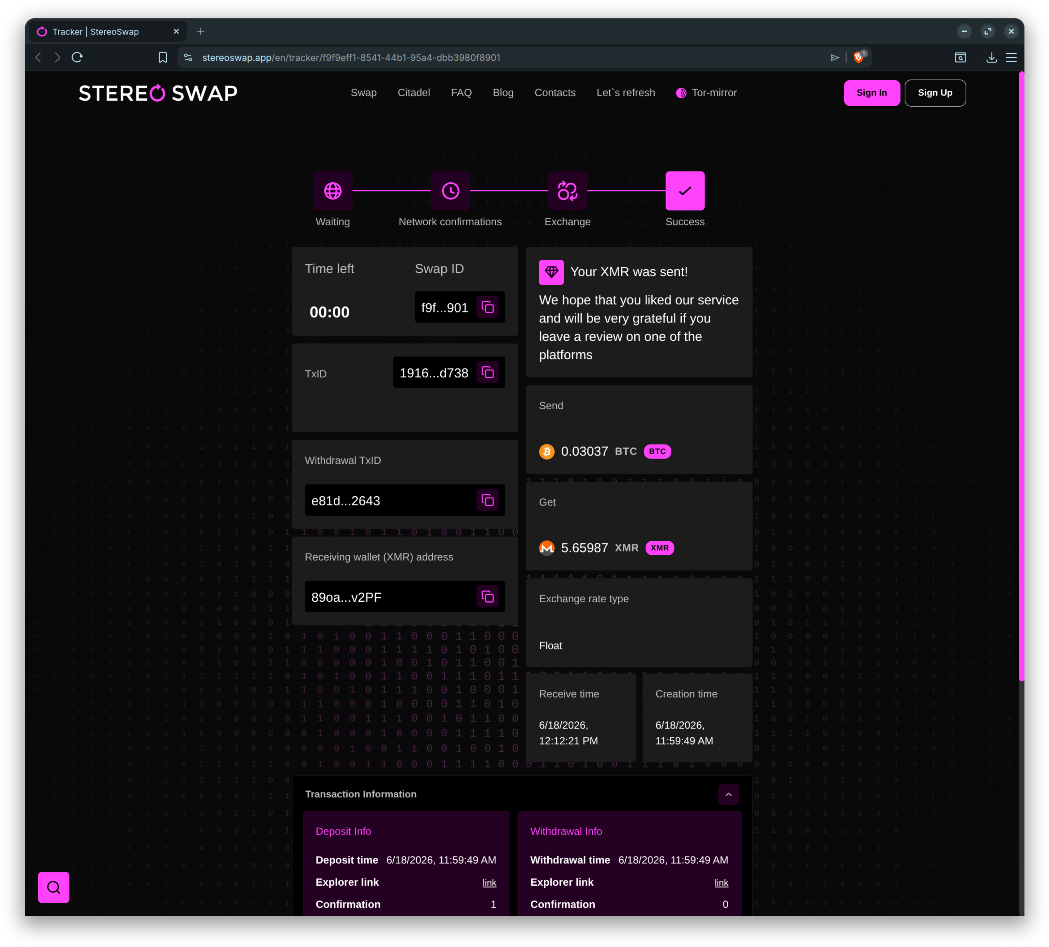This screenshot has width=1049, height=947.
Task: Go back in browser history
Action: 38,57
